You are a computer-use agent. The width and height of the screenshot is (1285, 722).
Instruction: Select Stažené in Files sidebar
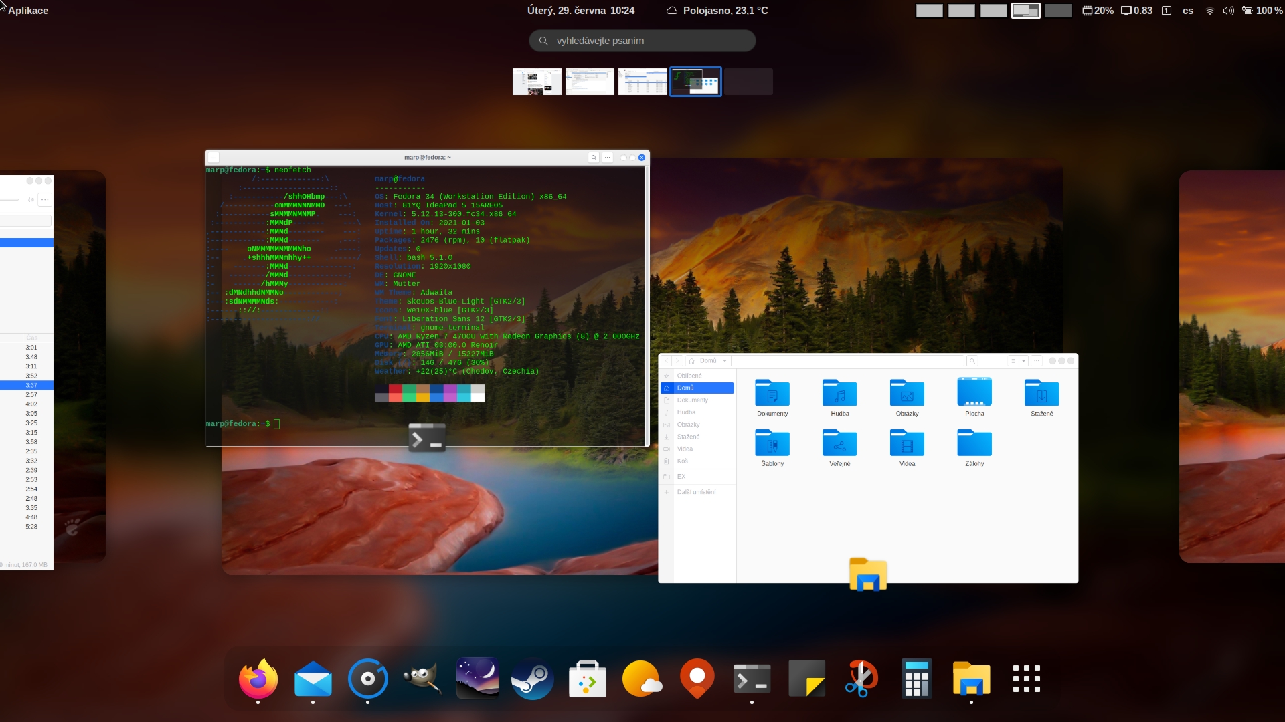(697, 437)
